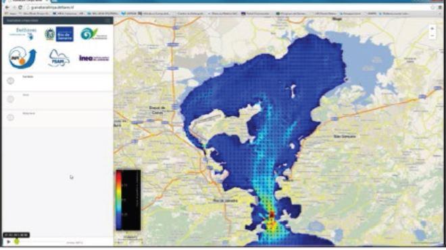Click the map zoom in button
The image size is (446, 250).
432,29
